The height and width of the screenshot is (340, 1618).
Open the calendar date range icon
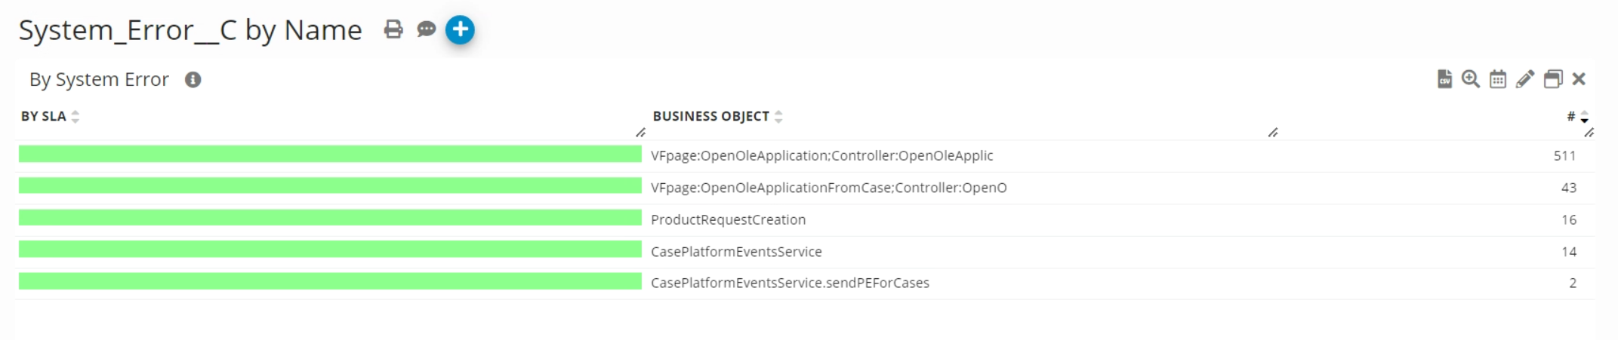coord(1498,79)
